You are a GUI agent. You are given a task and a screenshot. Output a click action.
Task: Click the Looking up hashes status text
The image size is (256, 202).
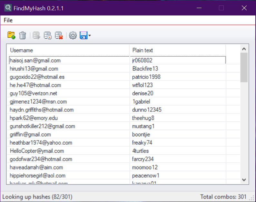coord(37,197)
